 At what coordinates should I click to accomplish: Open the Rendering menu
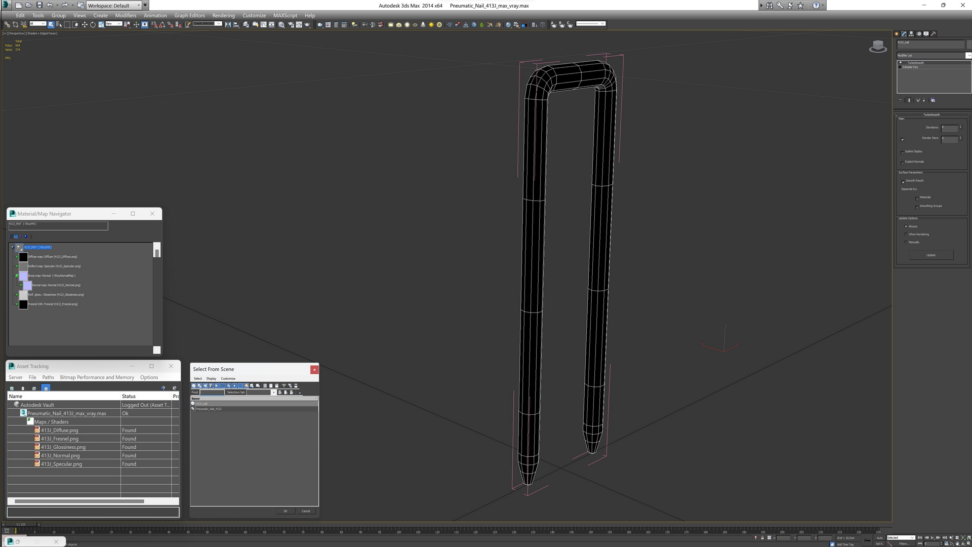point(223,15)
